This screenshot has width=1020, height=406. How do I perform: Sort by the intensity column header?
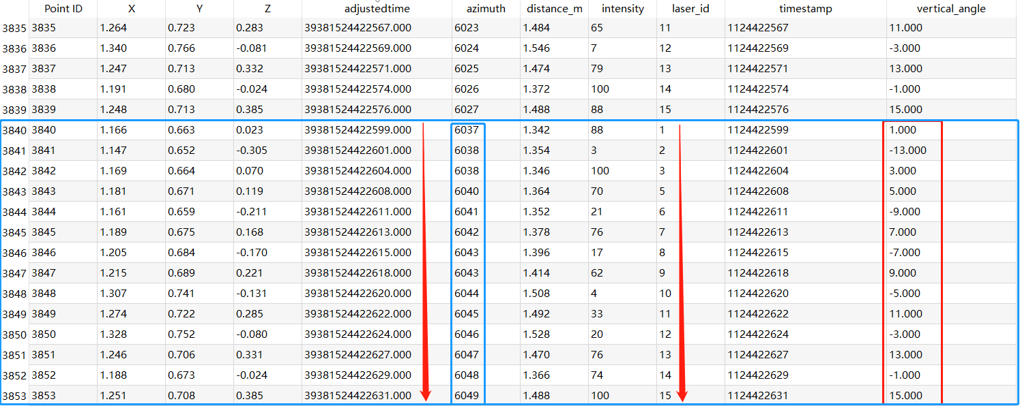point(622,9)
